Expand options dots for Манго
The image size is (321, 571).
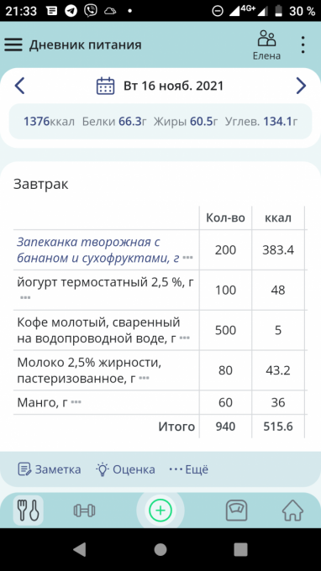pos(76,402)
